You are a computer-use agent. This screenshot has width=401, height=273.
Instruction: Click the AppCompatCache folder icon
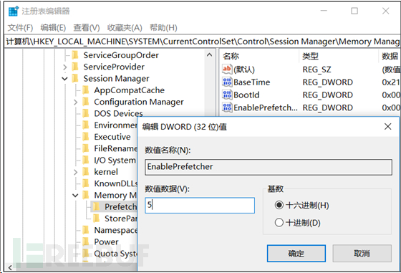click(86, 90)
